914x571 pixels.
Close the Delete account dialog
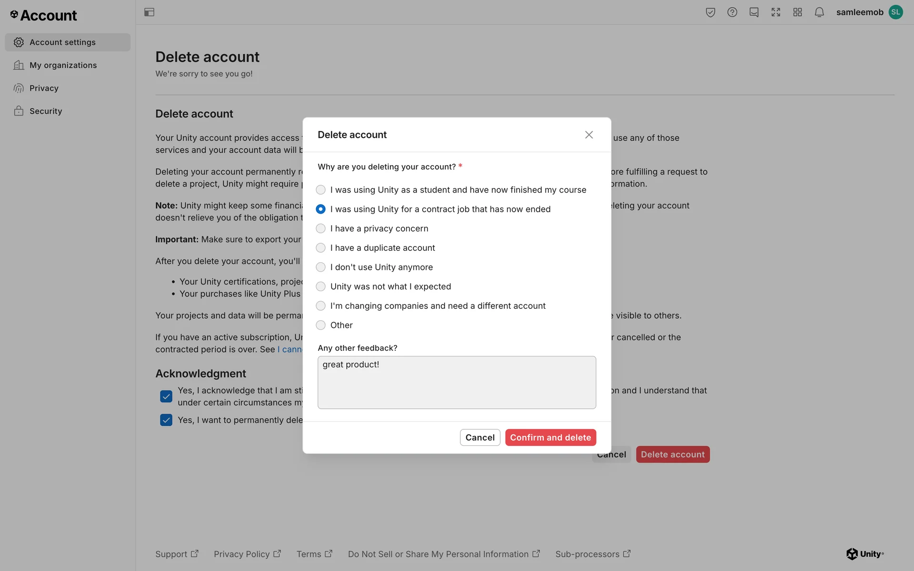tap(589, 135)
